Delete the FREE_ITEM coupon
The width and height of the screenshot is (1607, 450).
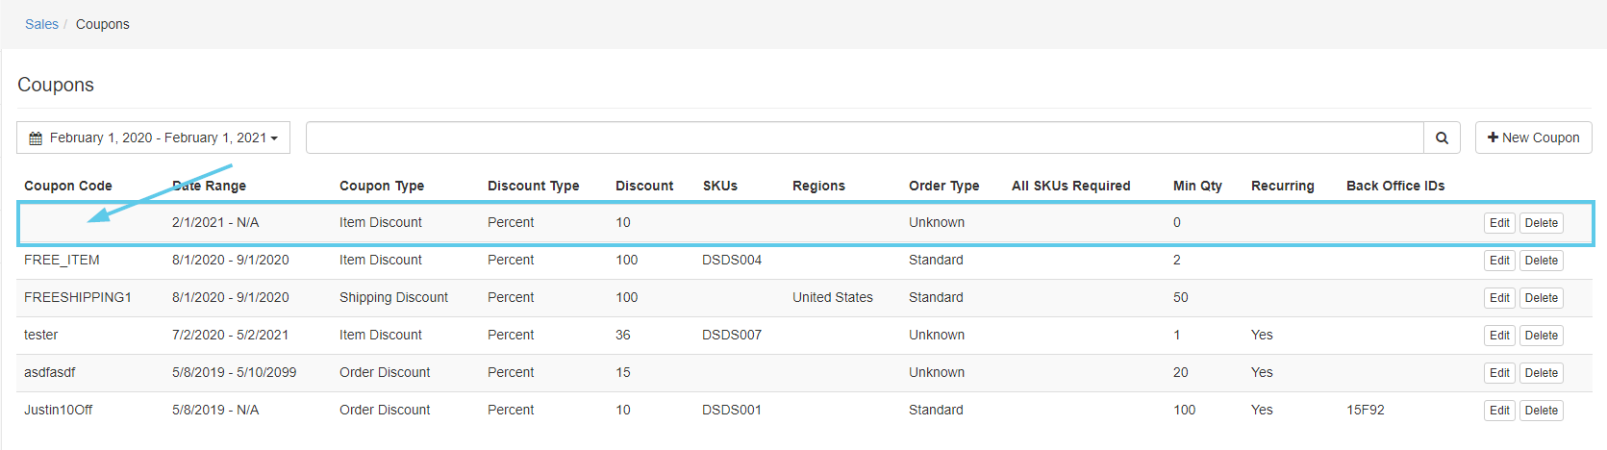point(1541,261)
